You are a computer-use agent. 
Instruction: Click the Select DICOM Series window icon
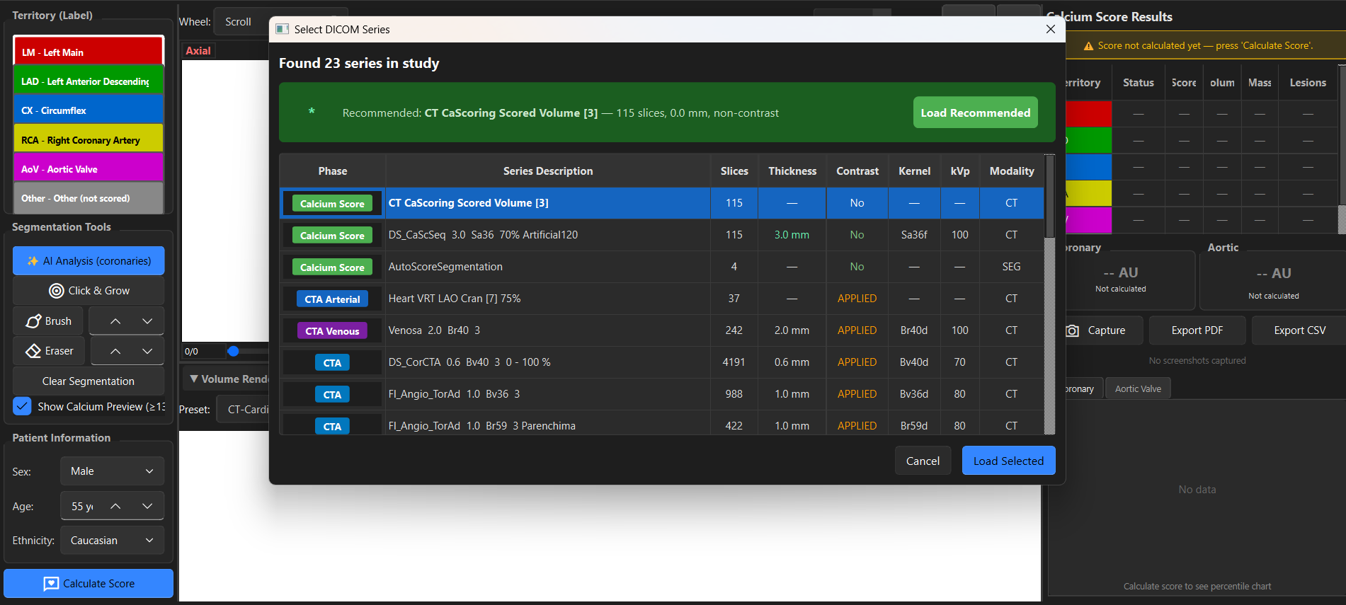[x=283, y=29]
